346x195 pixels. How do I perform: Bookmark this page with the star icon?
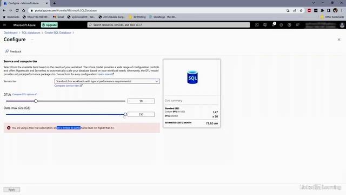[301, 10]
